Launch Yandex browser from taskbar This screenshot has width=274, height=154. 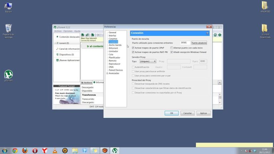point(45,150)
